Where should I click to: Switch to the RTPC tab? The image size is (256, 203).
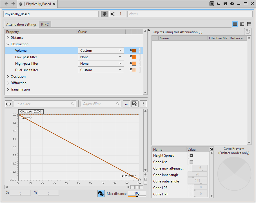pyautogui.click(x=45, y=24)
